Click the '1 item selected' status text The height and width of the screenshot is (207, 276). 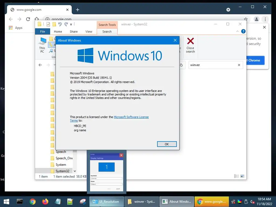pos(64,176)
